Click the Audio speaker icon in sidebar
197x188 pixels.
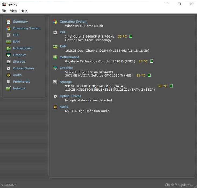[x=9, y=75]
